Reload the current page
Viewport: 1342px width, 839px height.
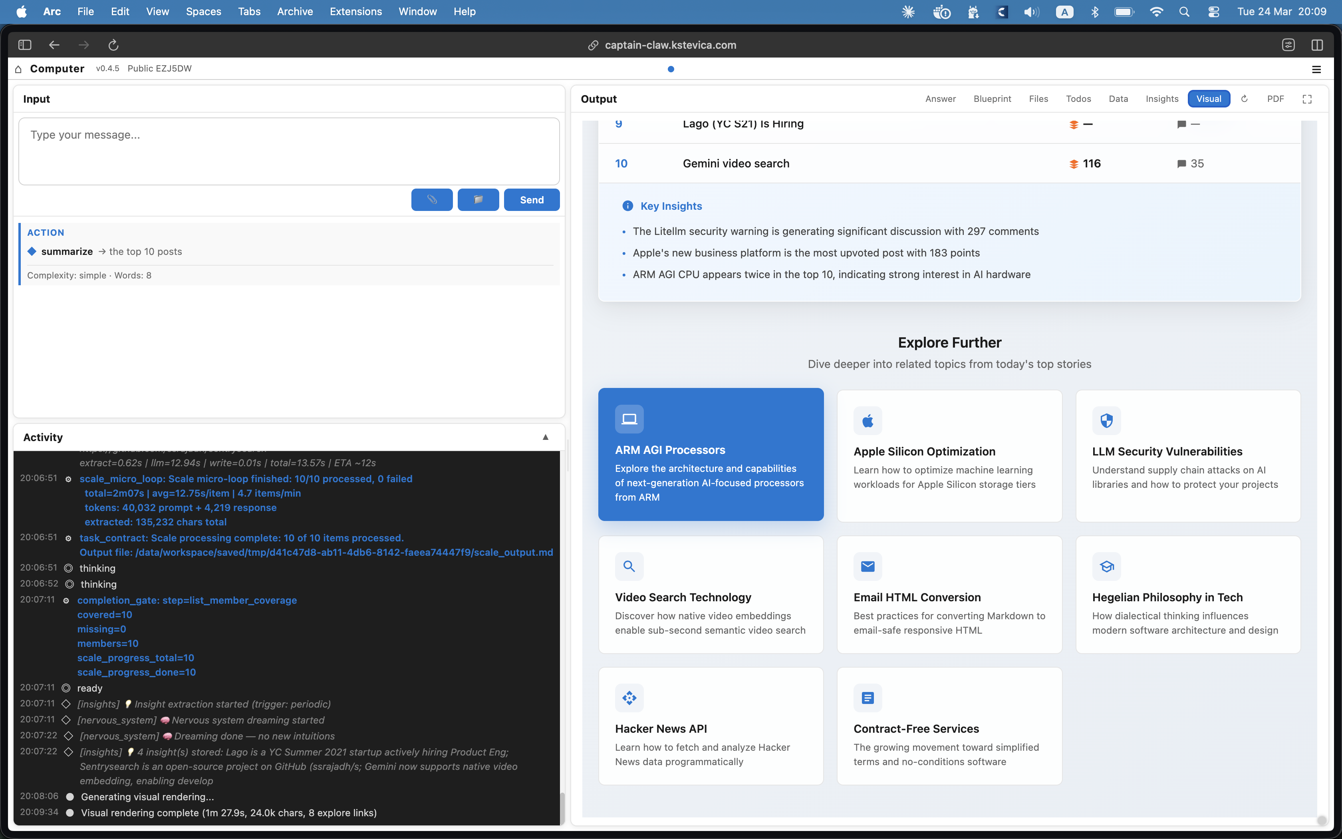[114, 45]
